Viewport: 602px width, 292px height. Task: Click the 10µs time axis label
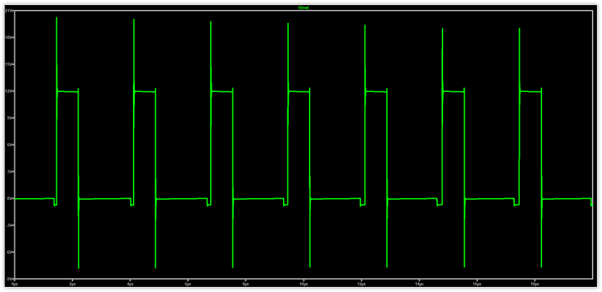tap(303, 284)
